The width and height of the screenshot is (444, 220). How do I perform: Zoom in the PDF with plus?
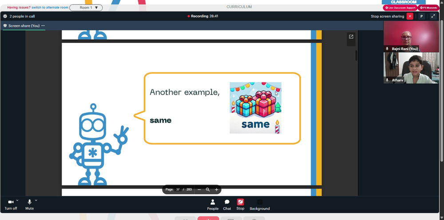click(217, 189)
